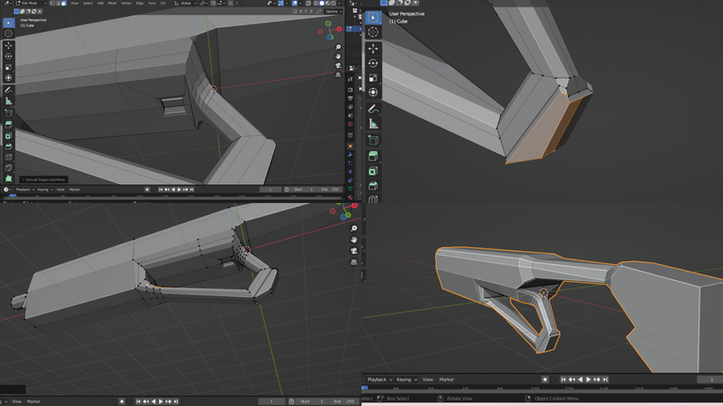Toggle X-ray display in the top-left viewport header
723x406 pixels.
309,3
